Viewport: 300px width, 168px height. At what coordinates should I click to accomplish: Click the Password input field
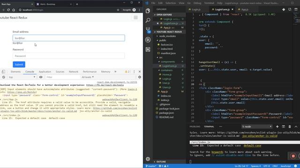coord(69,56)
